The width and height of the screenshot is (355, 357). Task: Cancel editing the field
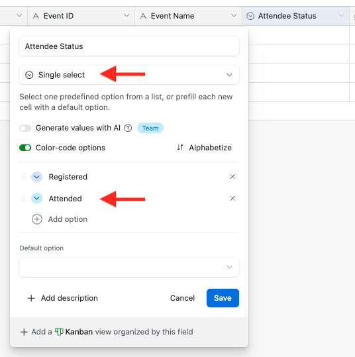tap(182, 298)
